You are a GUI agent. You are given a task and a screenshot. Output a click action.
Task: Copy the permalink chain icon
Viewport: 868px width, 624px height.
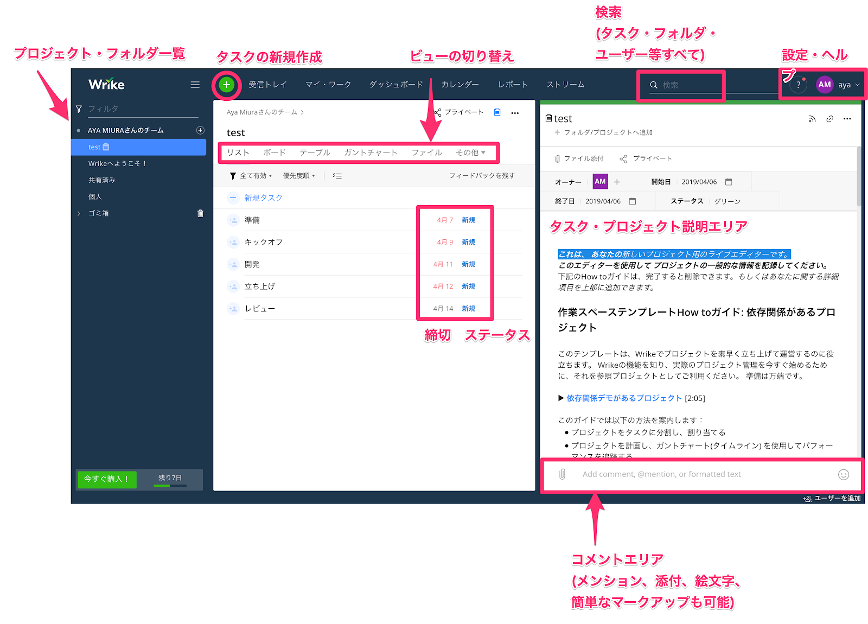coord(829,119)
